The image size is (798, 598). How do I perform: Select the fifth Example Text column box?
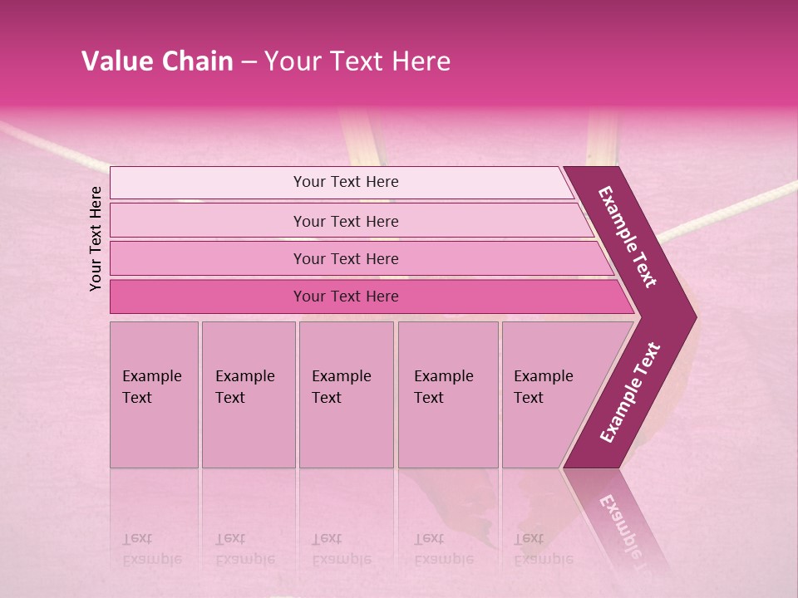pyautogui.click(x=554, y=395)
